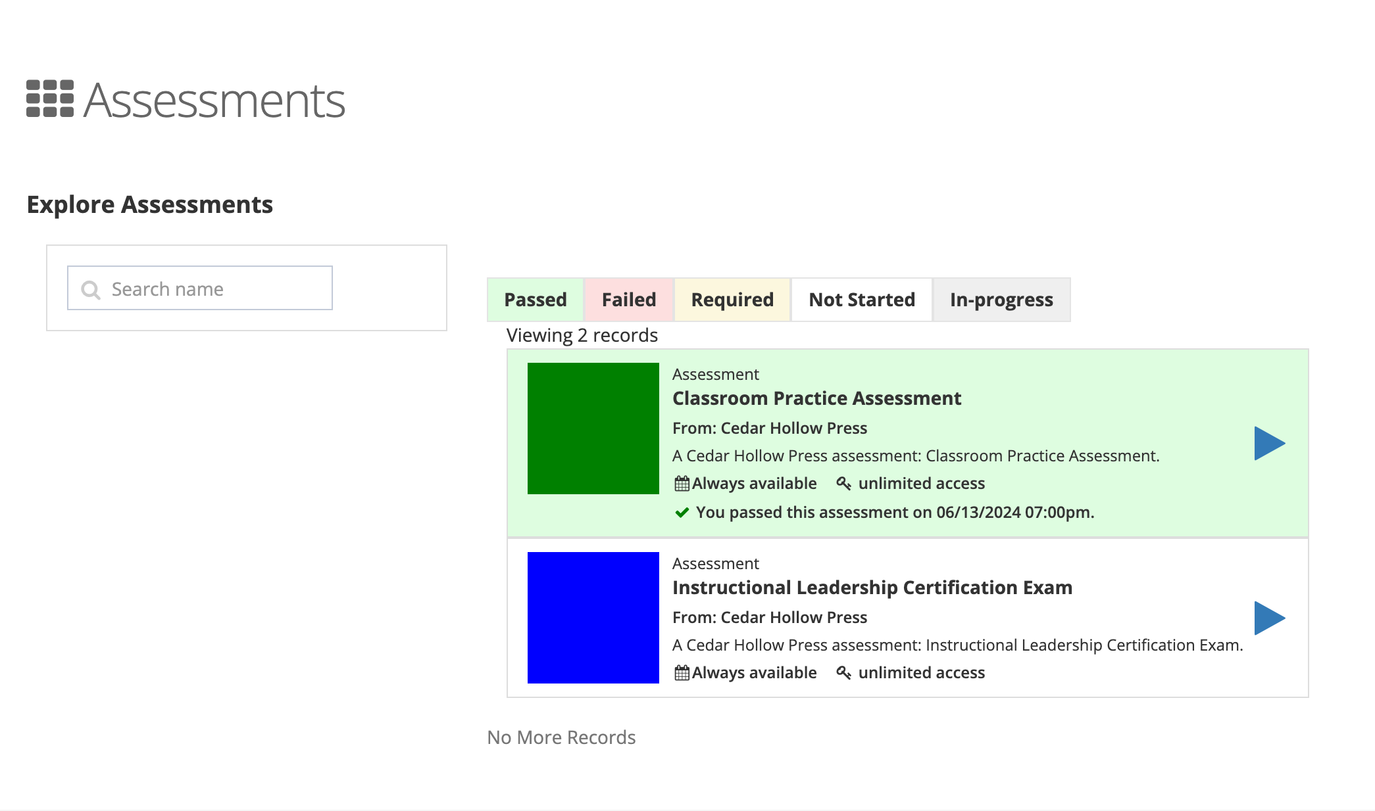Click Always available in Classroom Practice card
Screen dimensions: 1375x811
click(754, 484)
